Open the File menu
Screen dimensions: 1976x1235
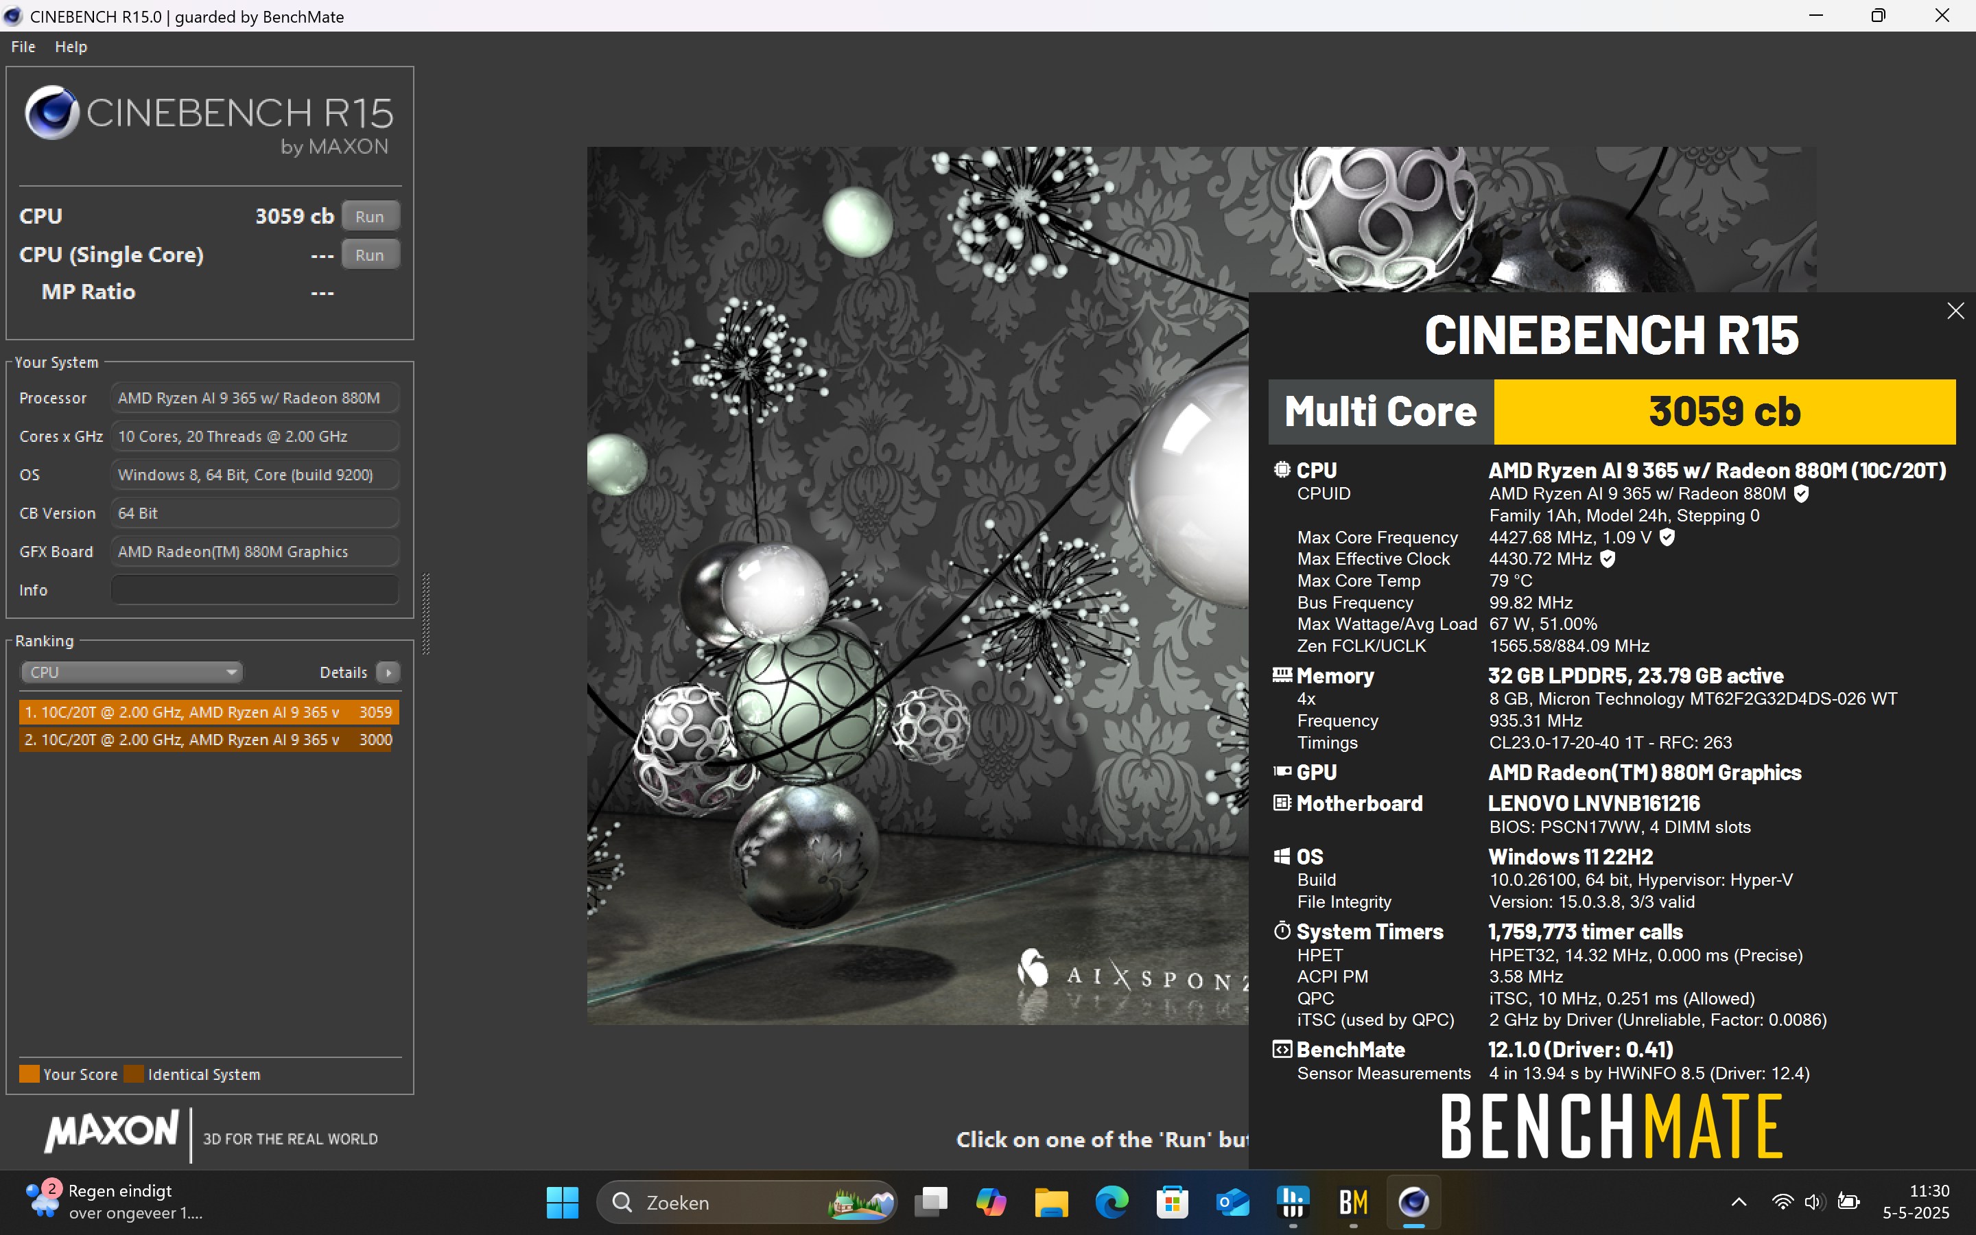(x=23, y=47)
